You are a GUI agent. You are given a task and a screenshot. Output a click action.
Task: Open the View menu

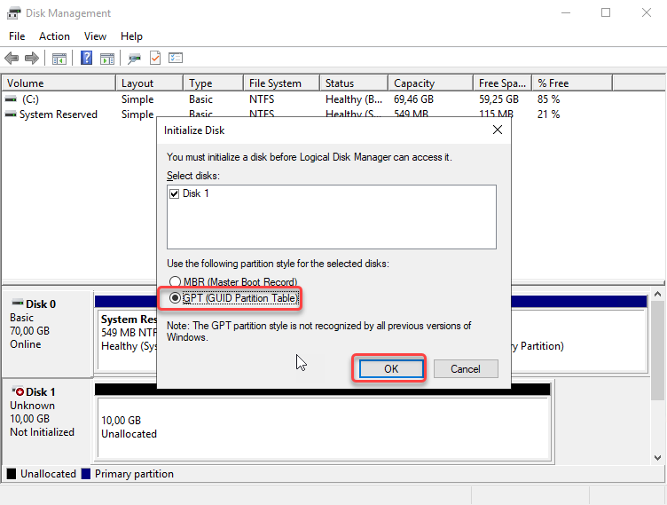pyautogui.click(x=95, y=36)
